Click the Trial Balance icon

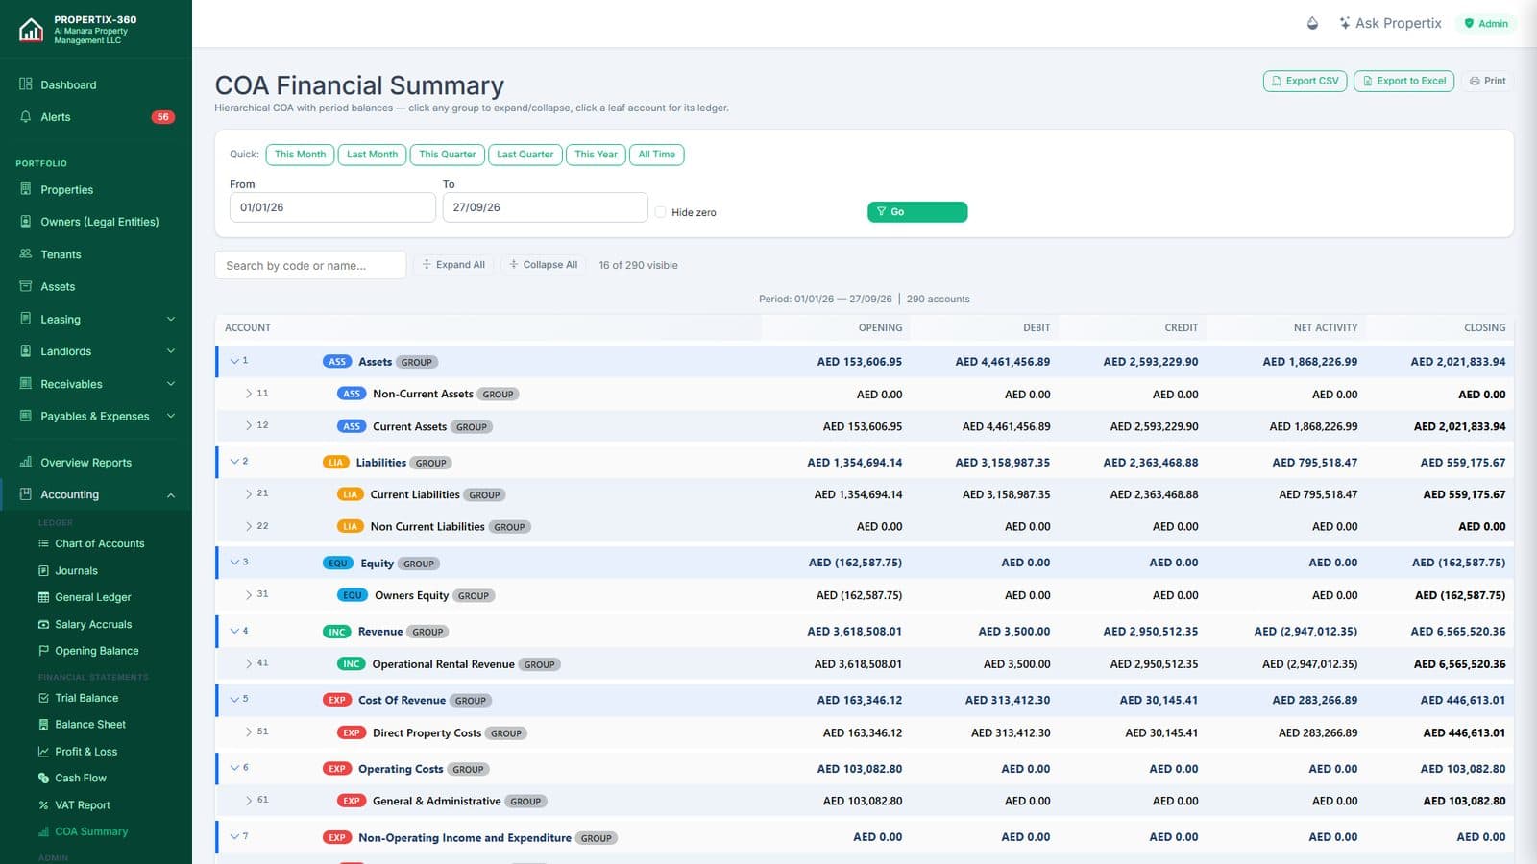click(x=43, y=698)
